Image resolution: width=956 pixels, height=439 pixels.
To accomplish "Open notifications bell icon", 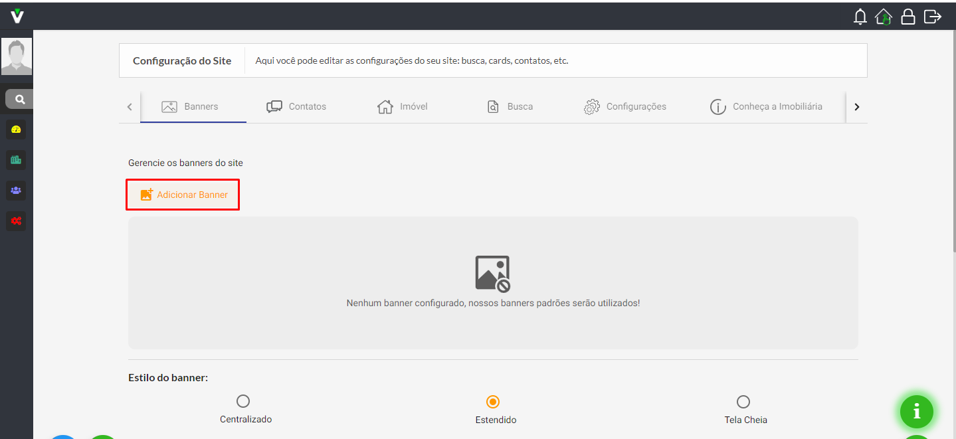I will [860, 17].
